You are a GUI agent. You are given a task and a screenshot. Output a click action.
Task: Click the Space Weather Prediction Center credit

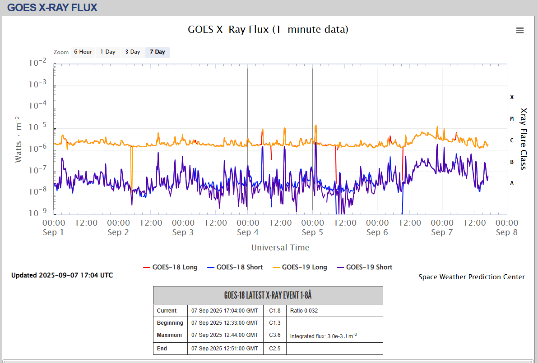click(x=471, y=277)
